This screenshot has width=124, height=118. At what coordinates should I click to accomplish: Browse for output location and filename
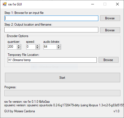pos(110,30)
